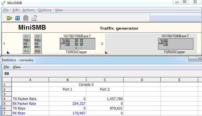Click the blue book icon in toolbar
Viewport: 202px width, 116px height.
pyautogui.click(x=18, y=18)
